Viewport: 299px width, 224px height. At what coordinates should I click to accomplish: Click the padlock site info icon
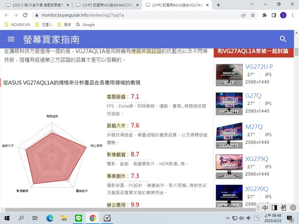tap(37, 15)
